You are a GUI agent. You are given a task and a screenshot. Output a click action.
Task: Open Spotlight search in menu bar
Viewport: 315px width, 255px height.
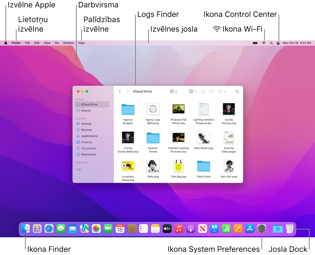pos(271,43)
